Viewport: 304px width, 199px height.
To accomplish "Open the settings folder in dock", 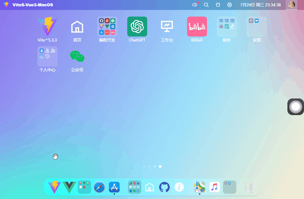I will (x=230, y=187).
